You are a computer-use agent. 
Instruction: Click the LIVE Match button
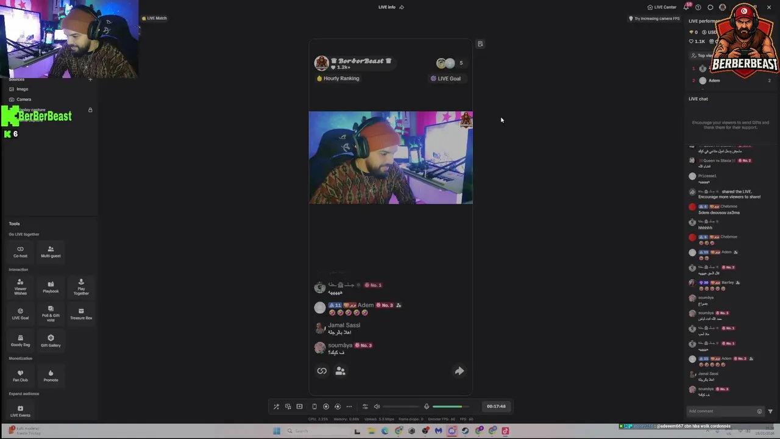[x=154, y=18]
